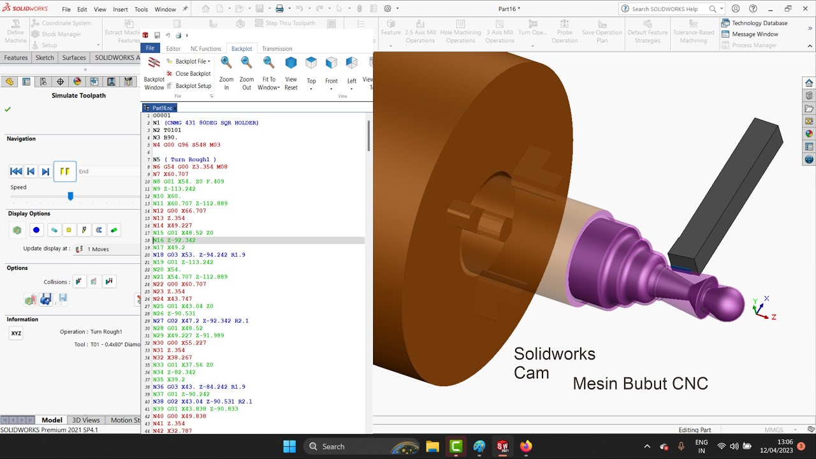Switch to the Sketch command tab
This screenshot has height=459, width=816.
[x=45, y=57]
